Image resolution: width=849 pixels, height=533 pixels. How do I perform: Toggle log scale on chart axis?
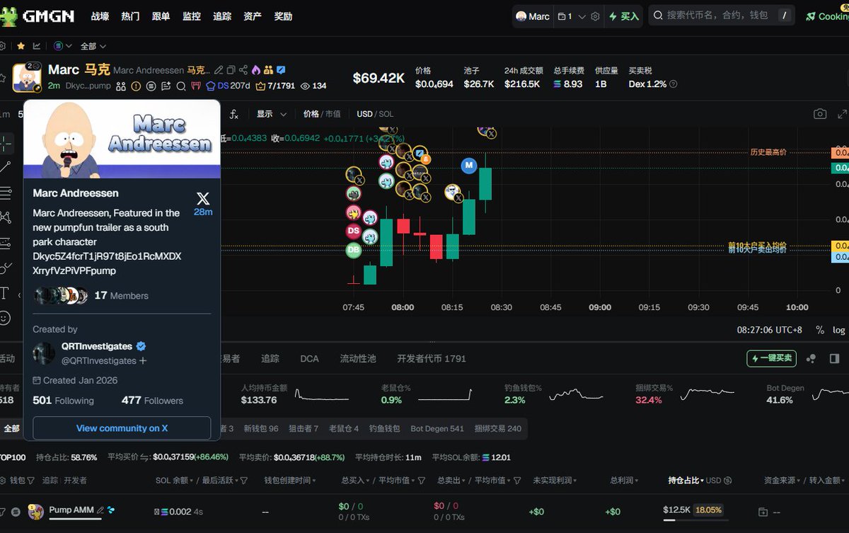pos(838,330)
